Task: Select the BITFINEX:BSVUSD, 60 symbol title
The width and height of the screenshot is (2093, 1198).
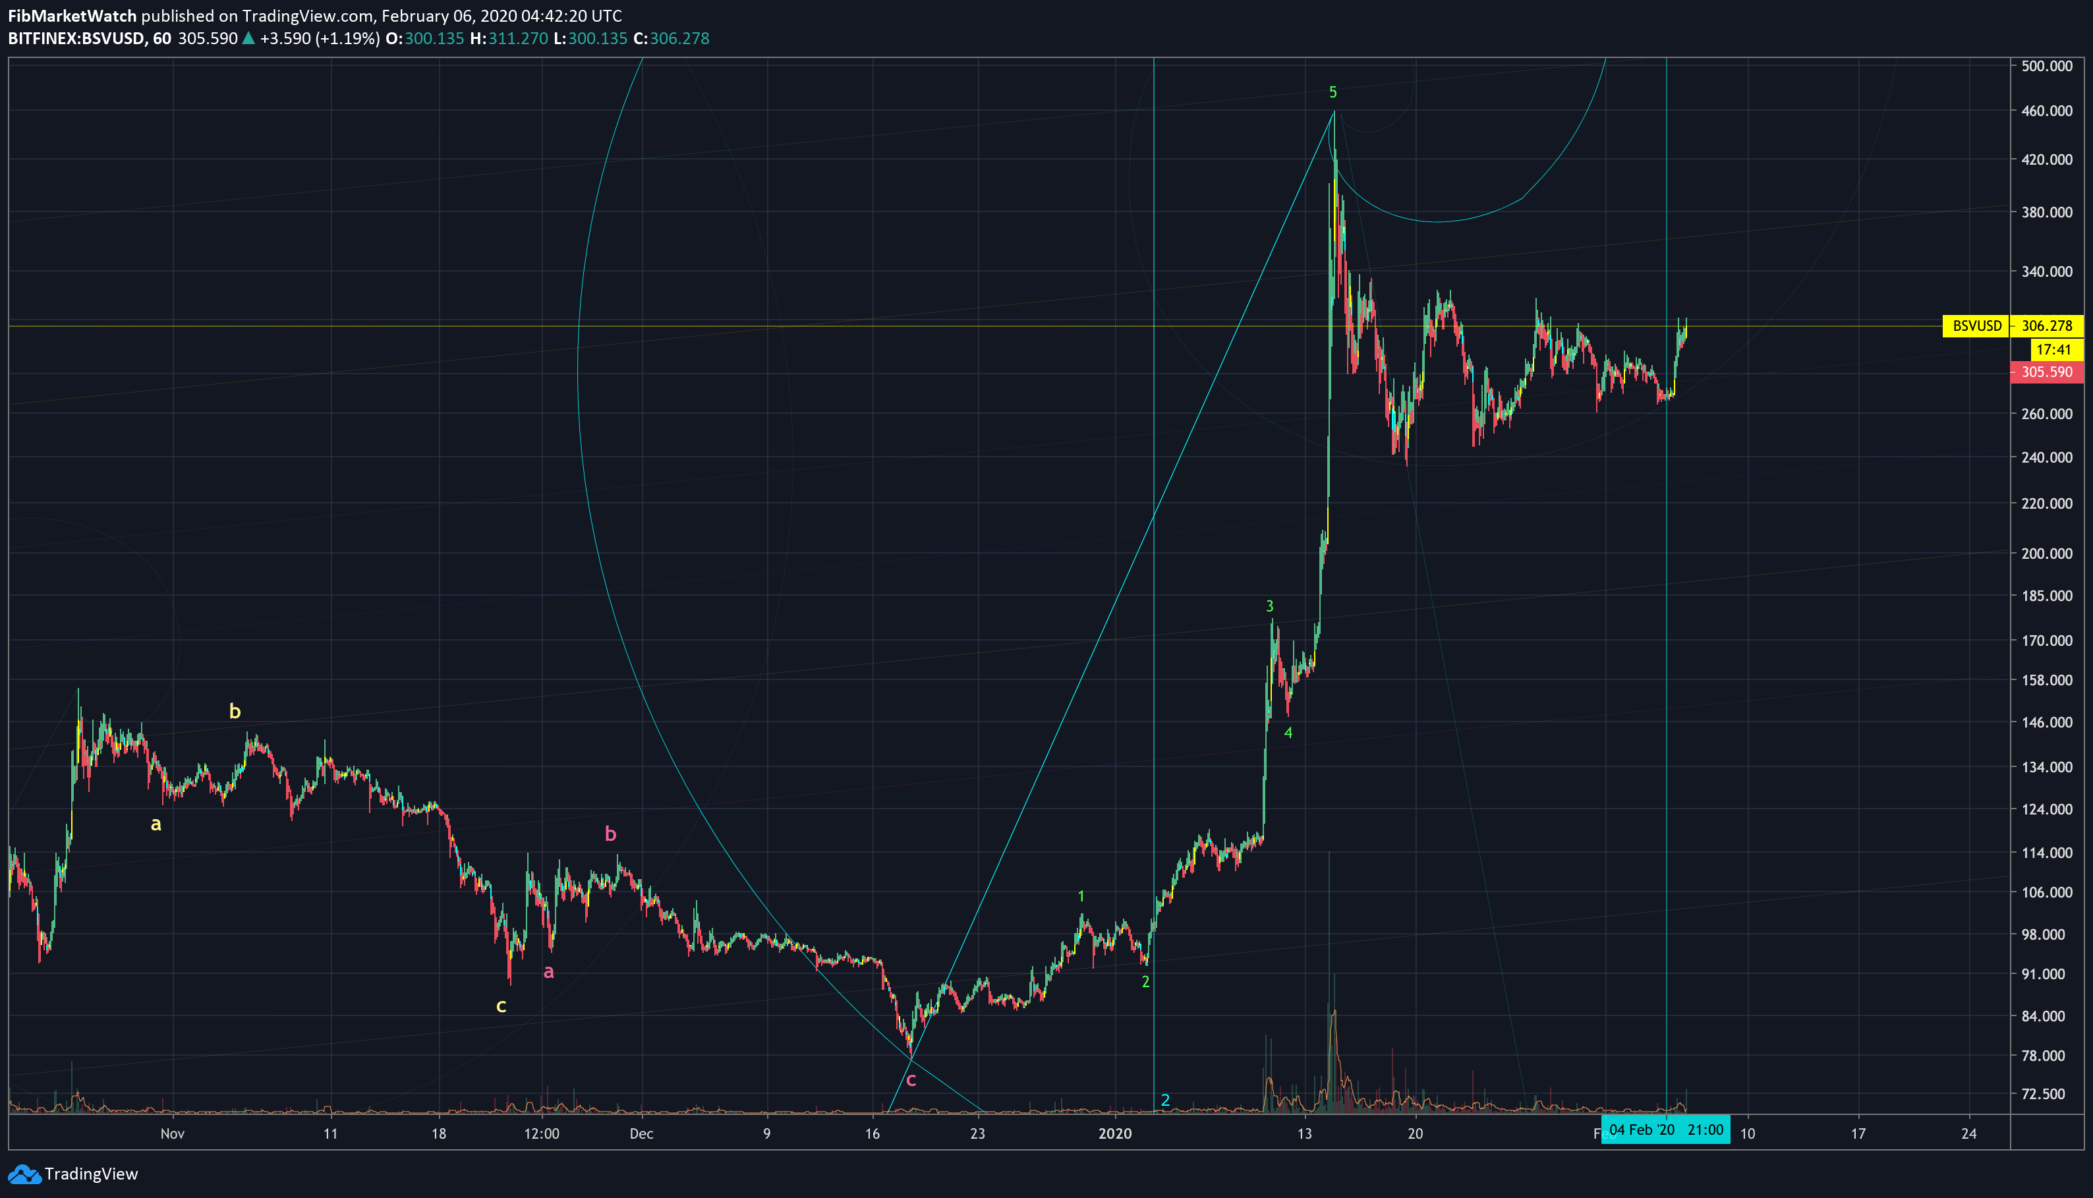Action: point(90,39)
